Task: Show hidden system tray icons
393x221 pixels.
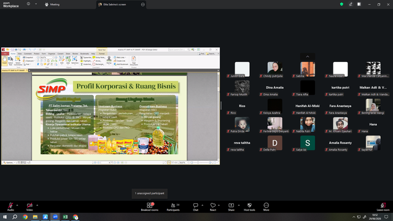Action: pos(354,217)
